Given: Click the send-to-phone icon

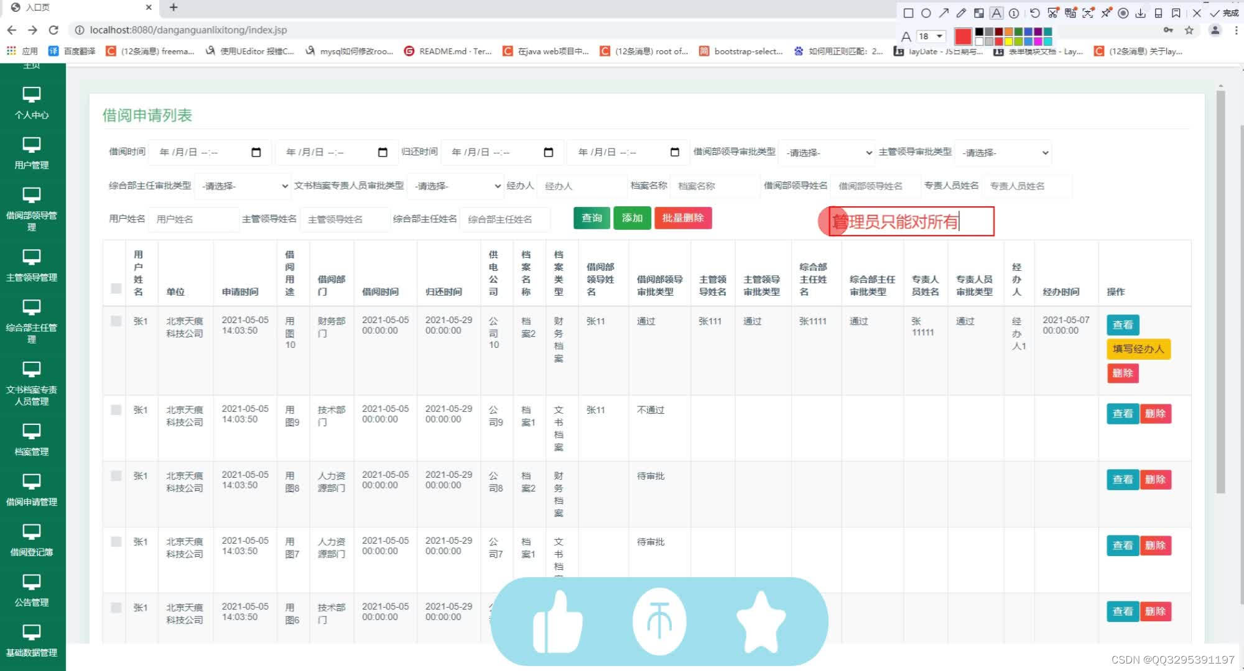Looking at the screenshot, I should [1158, 13].
